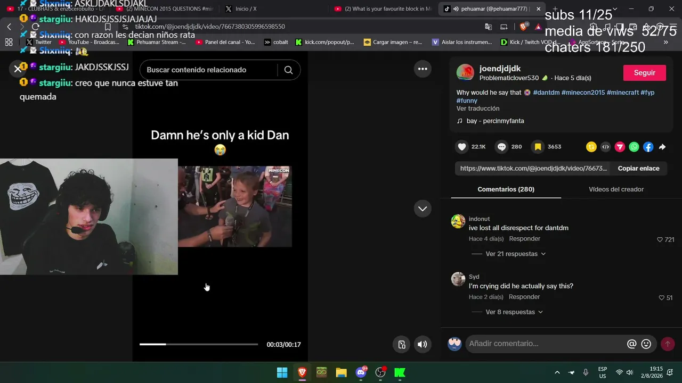This screenshot has height=383, width=682.
Task: Open File Explorer from the taskbar
Action: click(x=342, y=372)
